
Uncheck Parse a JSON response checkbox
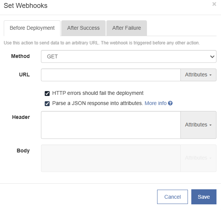pos(47,103)
